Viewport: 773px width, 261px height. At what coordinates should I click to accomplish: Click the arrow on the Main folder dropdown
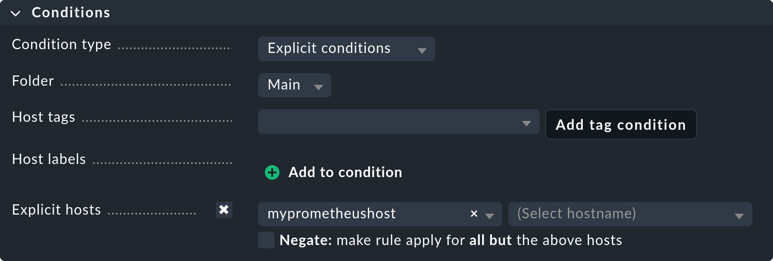[319, 87]
